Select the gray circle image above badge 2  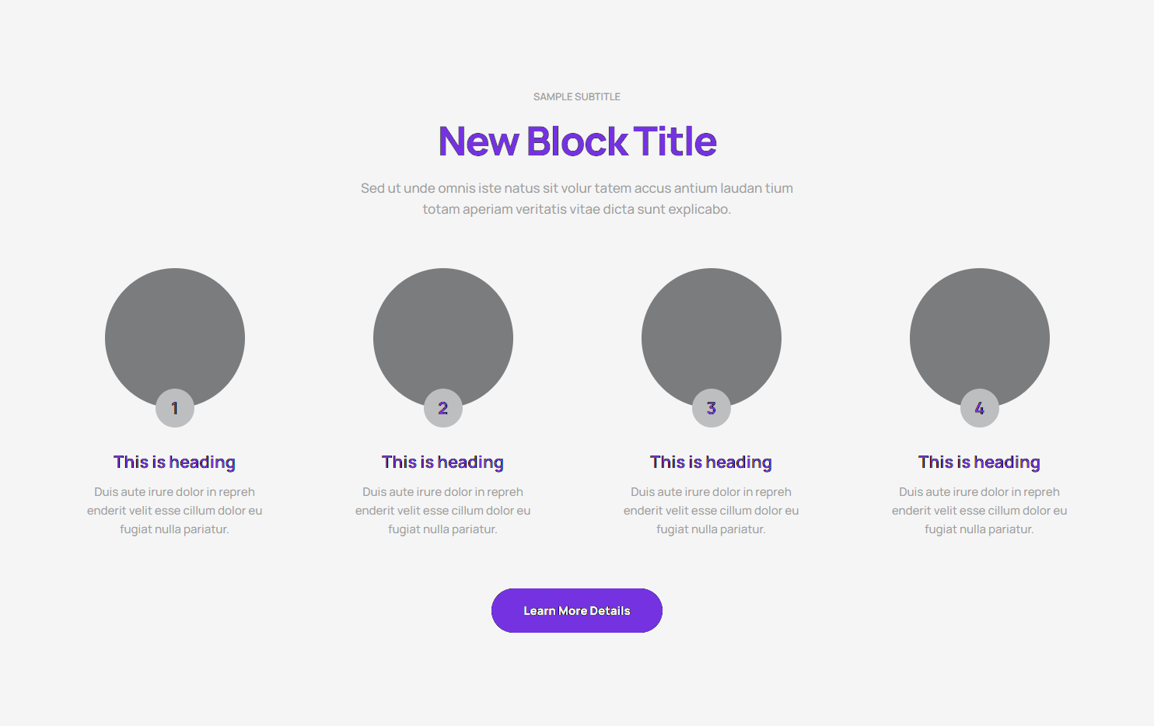[443, 330]
